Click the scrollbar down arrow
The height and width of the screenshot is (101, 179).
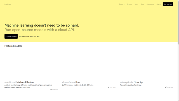[178, 100]
